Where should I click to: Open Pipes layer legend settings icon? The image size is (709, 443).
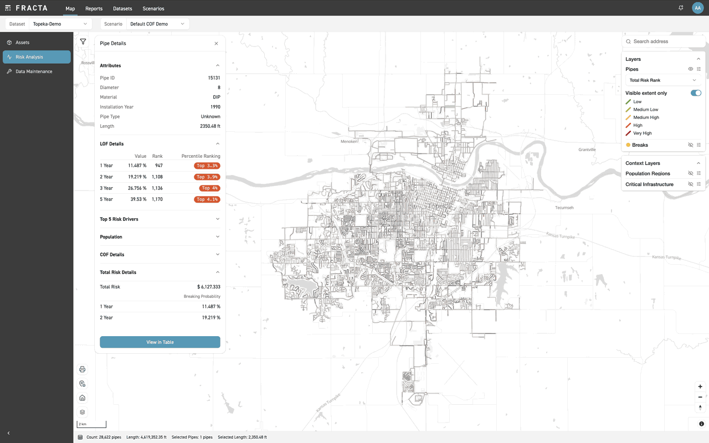pos(699,69)
